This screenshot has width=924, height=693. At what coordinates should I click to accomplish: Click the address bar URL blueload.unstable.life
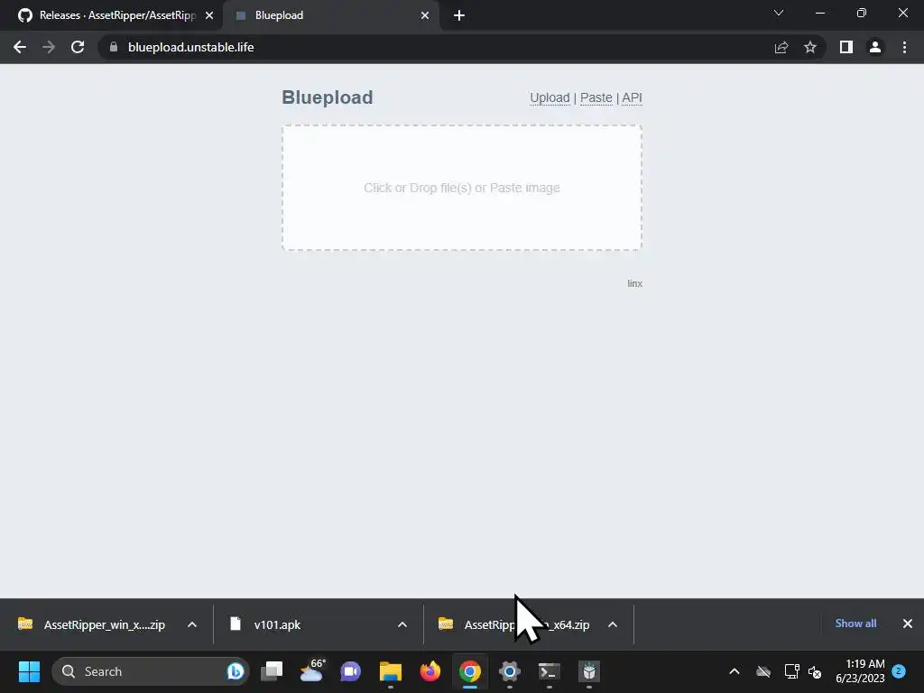pos(191,47)
